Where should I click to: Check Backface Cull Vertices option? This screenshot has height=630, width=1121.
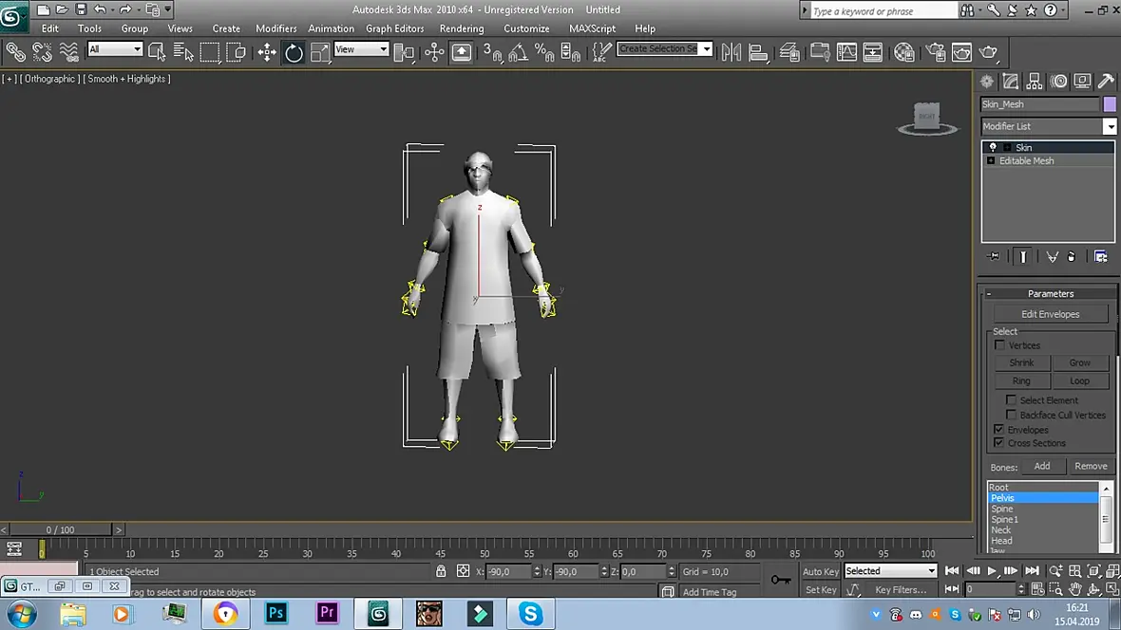1011,415
